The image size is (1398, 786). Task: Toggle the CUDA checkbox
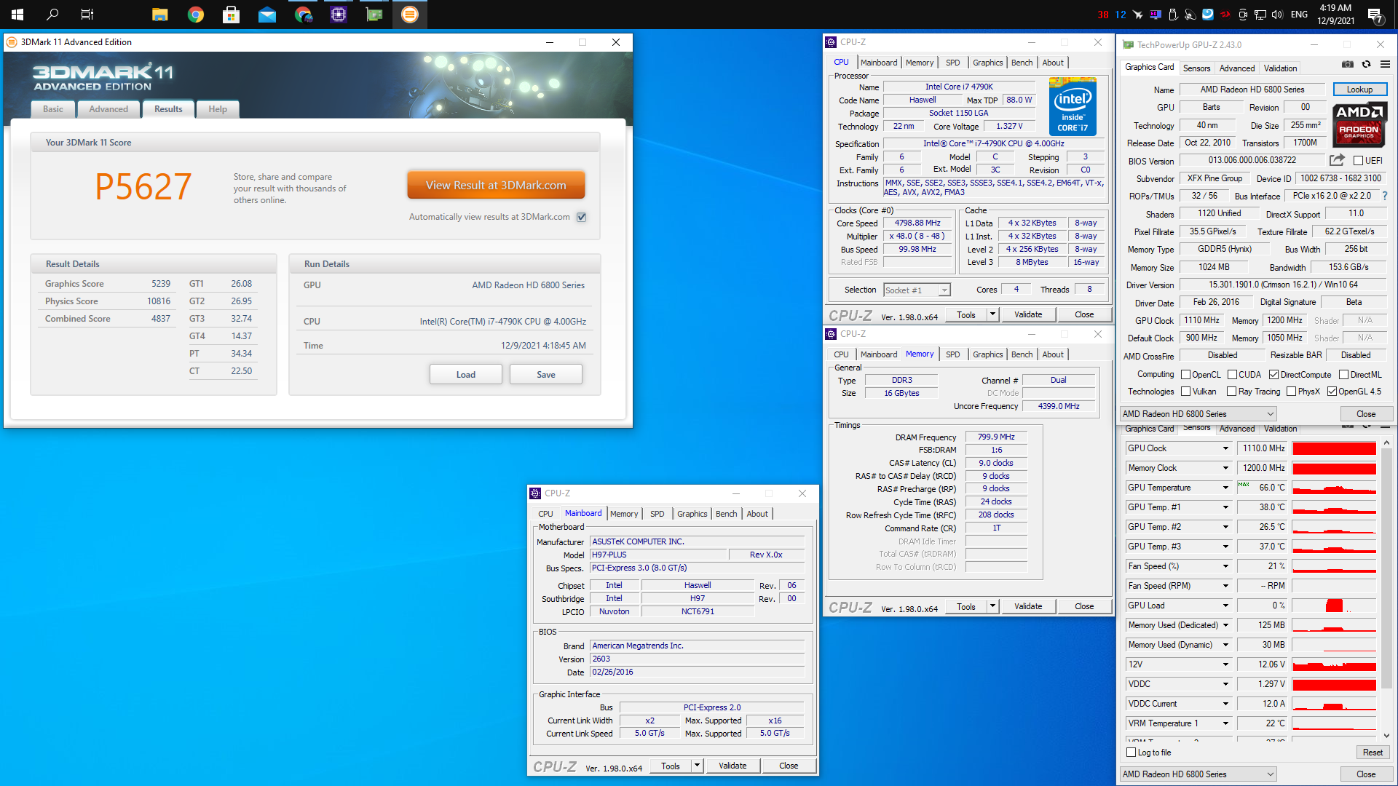[1232, 375]
